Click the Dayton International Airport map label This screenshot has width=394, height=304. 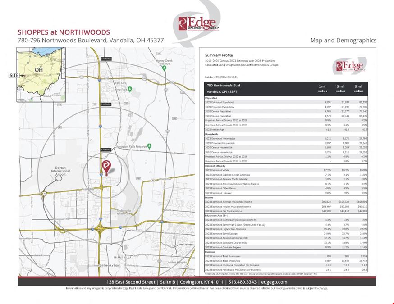point(60,171)
